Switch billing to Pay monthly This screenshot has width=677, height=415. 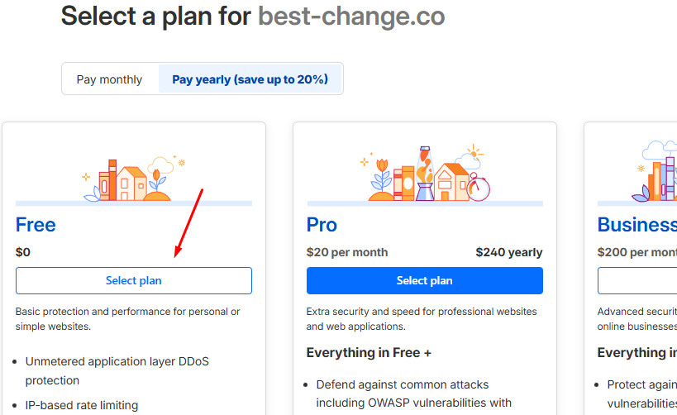[109, 79]
